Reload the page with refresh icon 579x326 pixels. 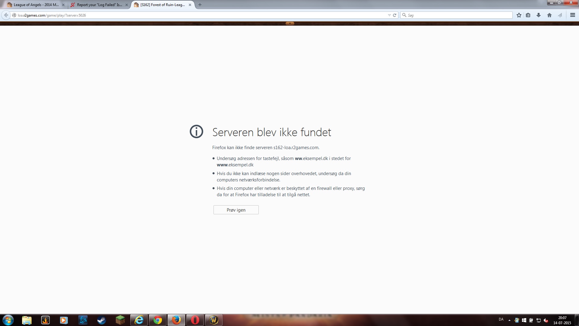click(394, 15)
